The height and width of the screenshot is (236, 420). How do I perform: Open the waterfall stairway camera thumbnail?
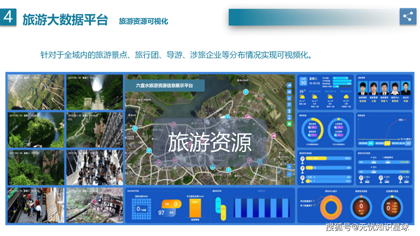(94, 93)
